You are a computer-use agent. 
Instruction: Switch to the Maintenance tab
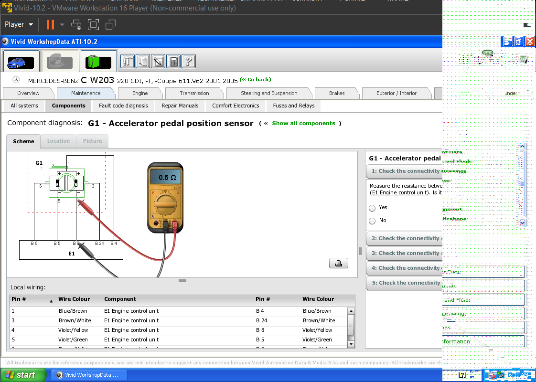pos(86,93)
